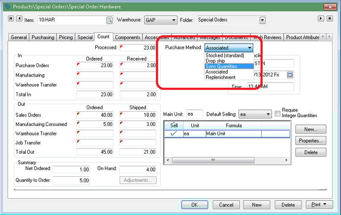Open the calendar date picker icon
Screen dimensions: 341x215
pyautogui.click(x=290, y=75)
